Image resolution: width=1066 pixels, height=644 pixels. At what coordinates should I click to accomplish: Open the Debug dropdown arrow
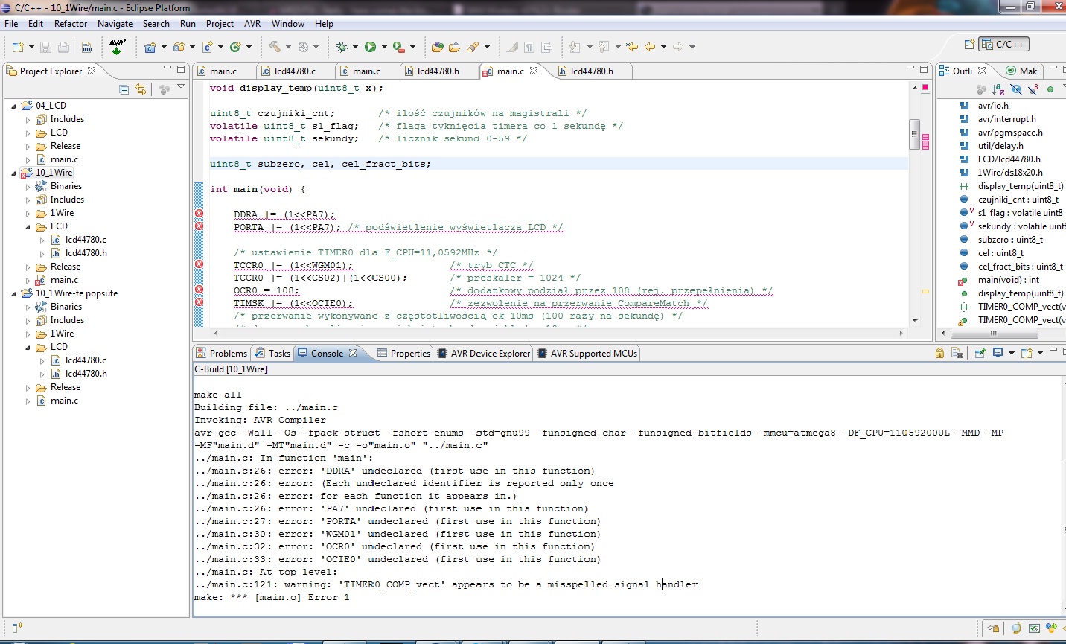[x=355, y=47]
